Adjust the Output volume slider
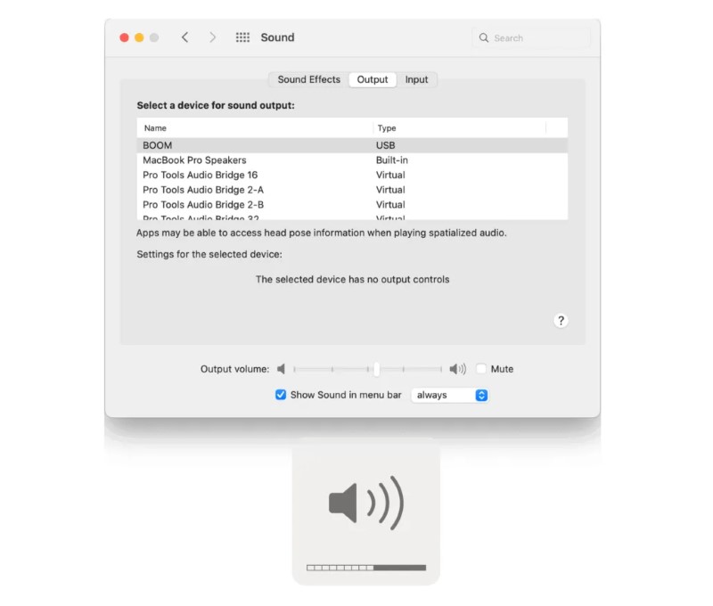713x606 pixels. 368,369
